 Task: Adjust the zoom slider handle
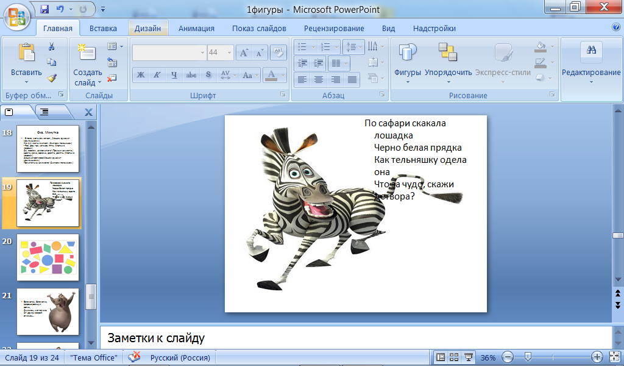(x=528, y=357)
